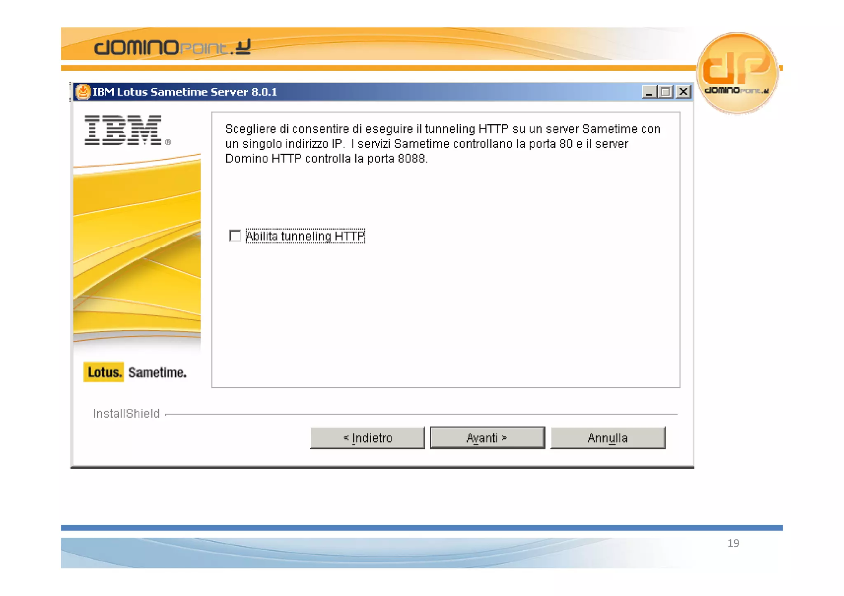This screenshot has width=844, height=596.
Task: Click the IBM logo in the side panel
Action: pos(124,130)
